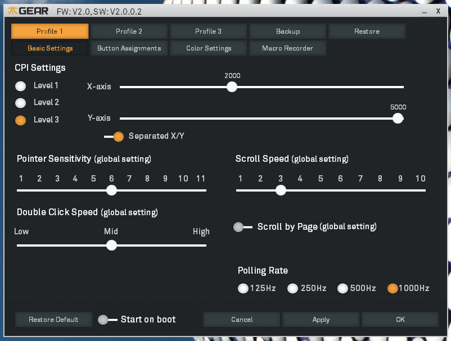Click the CPI Settings heading
Viewport: 451px width, 341px height.
[40, 68]
